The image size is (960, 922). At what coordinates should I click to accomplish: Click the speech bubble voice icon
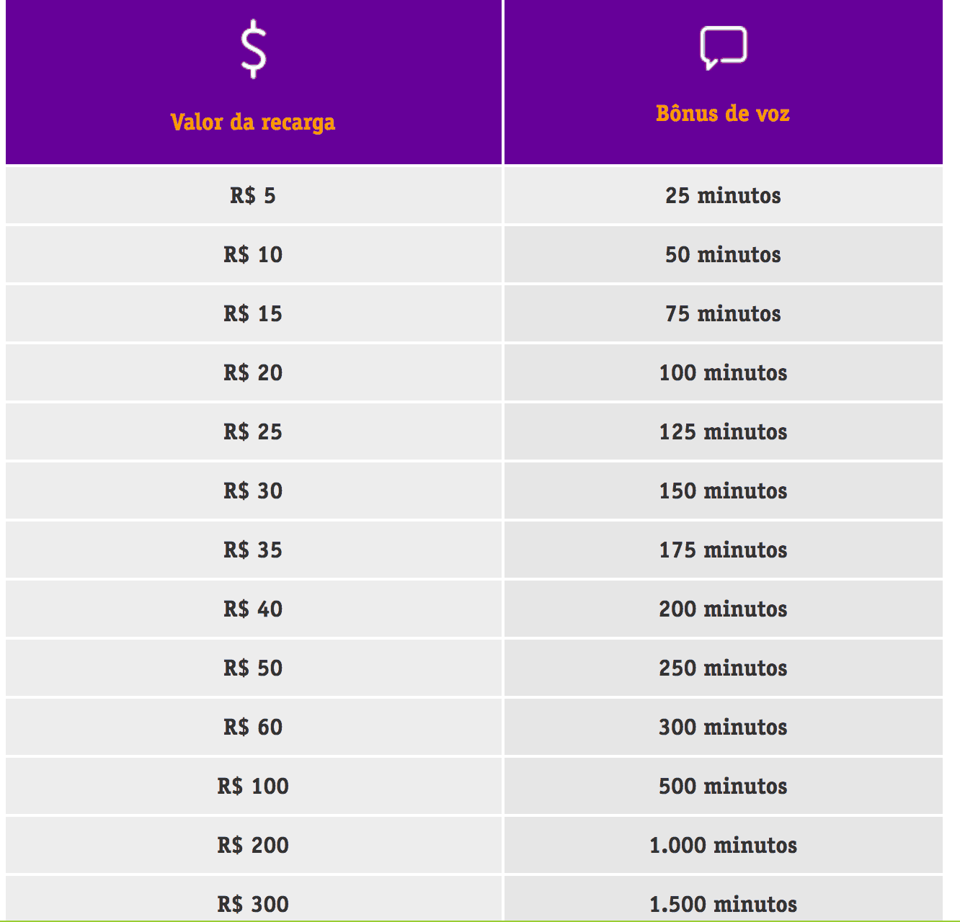[x=724, y=48]
